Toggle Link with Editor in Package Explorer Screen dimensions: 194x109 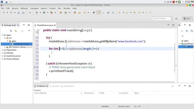pyautogui.click(x=16, y=31)
